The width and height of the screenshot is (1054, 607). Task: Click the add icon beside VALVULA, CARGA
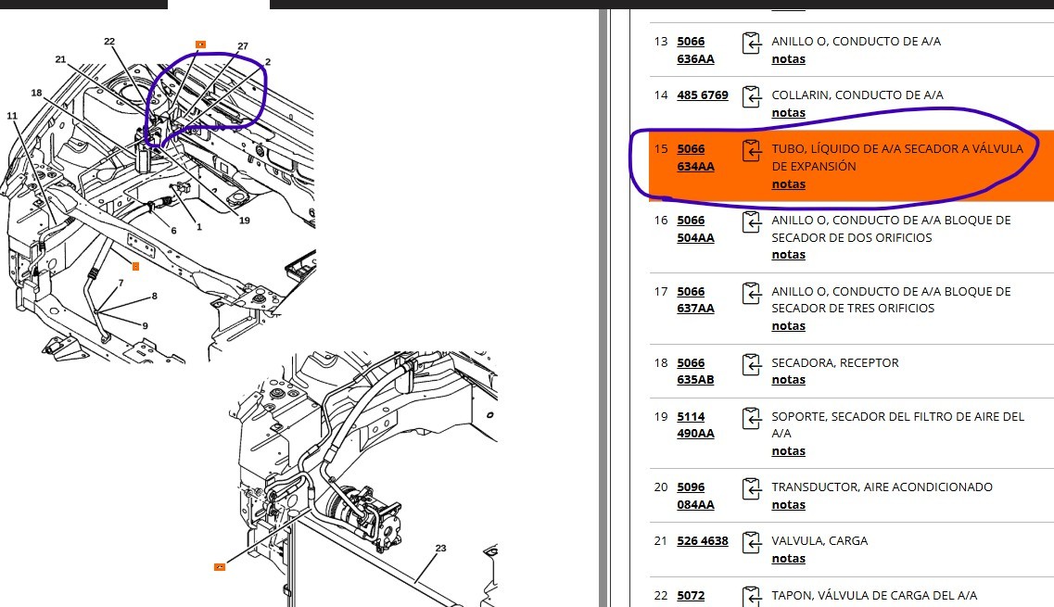point(752,542)
